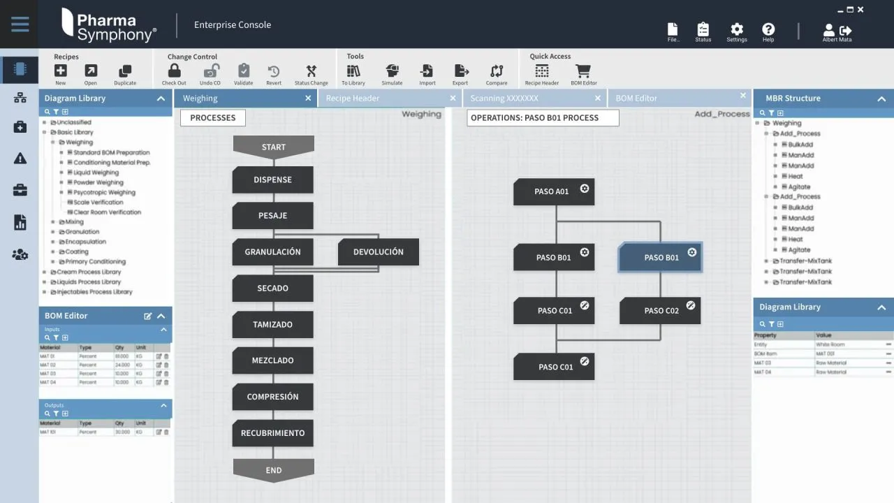Click the Compare tool icon
Viewport: 894px width, 503px height.
click(497, 71)
